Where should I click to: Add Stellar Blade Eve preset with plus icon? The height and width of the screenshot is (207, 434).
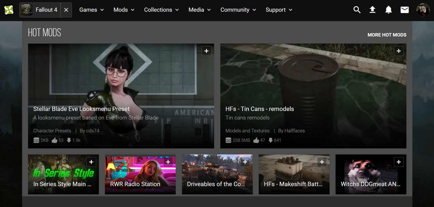[206, 51]
